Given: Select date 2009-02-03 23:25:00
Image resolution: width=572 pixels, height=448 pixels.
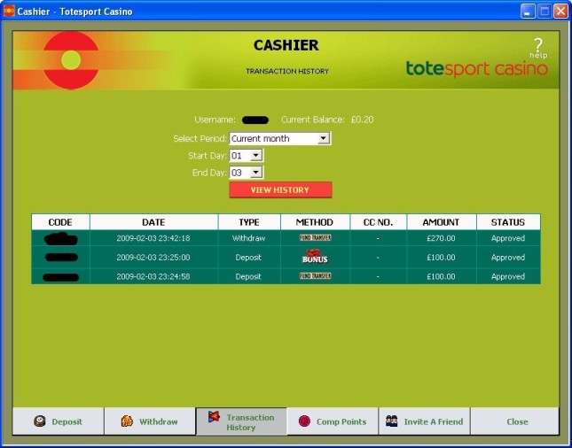Looking at the screenshot, I should [153, 257].
